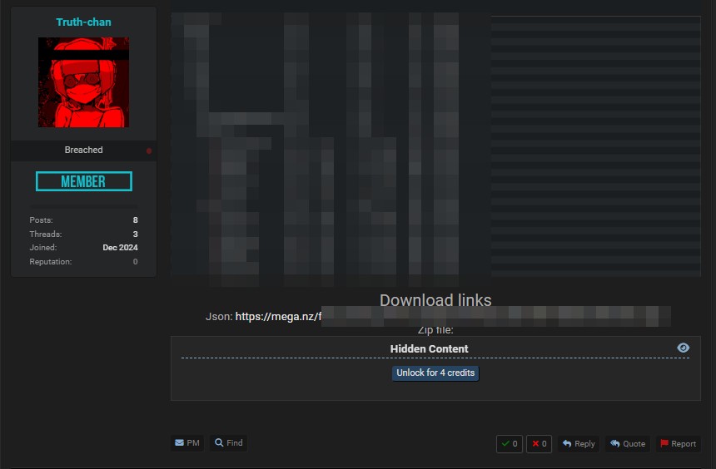The image size is (716, 469).
Task: Quote this post
Action: 627,444
